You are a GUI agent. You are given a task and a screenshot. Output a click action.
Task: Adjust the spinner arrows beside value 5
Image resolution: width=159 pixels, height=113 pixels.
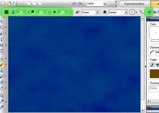coord(66,12)
